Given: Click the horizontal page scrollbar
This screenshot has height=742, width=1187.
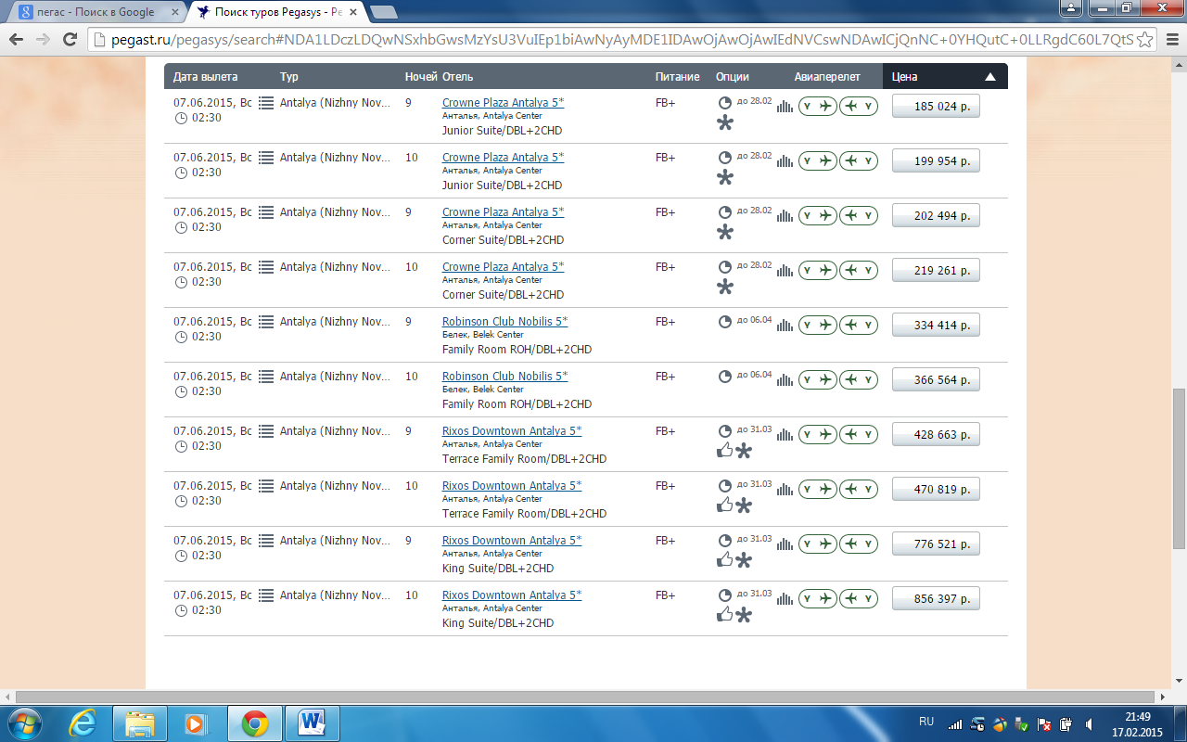Looking at the screenshot, I should click(x=586, y=697).
